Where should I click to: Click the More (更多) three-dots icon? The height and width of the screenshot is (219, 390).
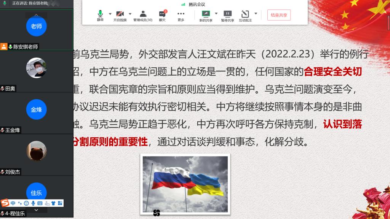[181, 16]
